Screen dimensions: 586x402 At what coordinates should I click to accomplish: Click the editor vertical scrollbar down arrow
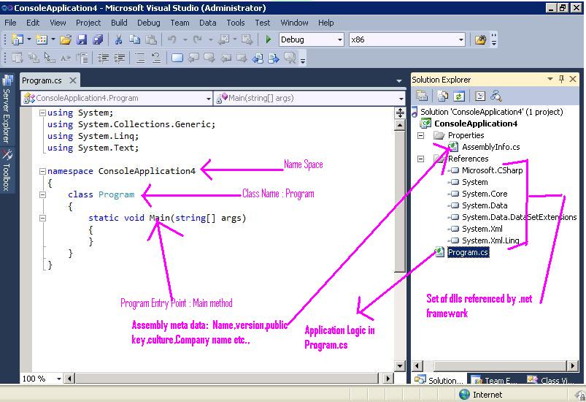click(x=400, y=365)
